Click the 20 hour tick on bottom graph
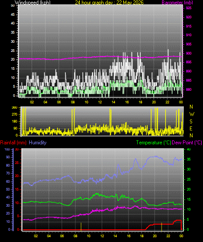The image size is (203, 242). click(x=155, y=236)
